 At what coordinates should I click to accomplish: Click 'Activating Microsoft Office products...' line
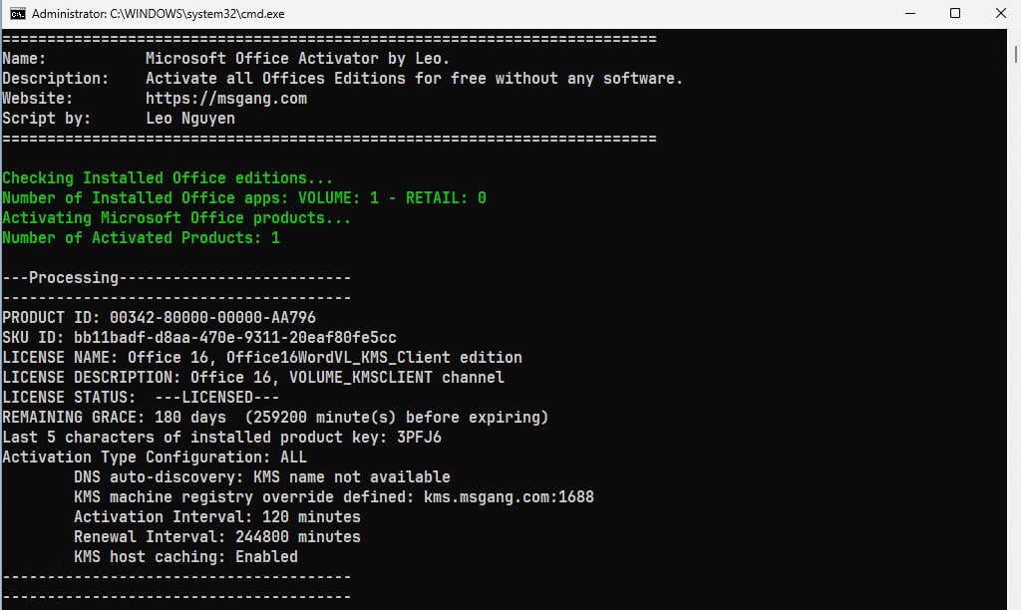pos(176,218)
